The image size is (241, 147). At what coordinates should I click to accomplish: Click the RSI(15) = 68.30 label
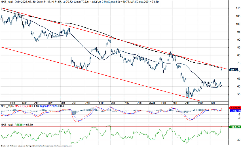point(24,125)
